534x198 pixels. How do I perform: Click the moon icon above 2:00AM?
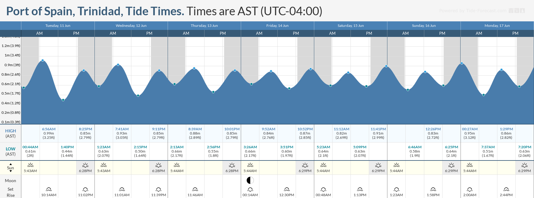(470, 189)
